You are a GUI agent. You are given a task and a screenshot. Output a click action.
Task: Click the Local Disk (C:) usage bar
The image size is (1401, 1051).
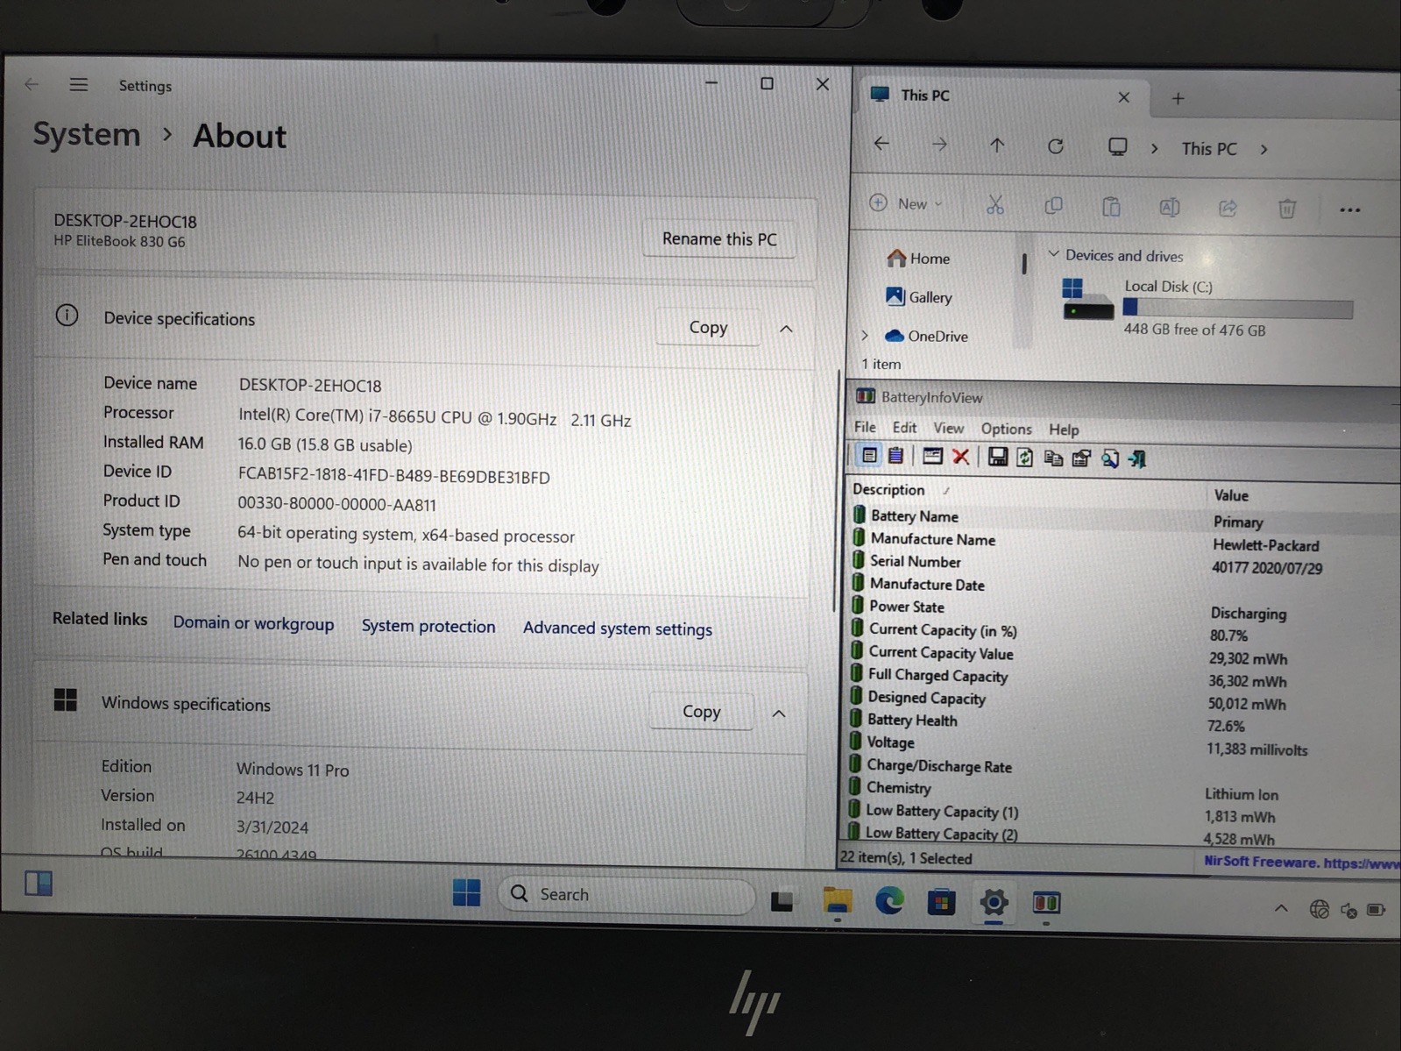[1238, 308]
